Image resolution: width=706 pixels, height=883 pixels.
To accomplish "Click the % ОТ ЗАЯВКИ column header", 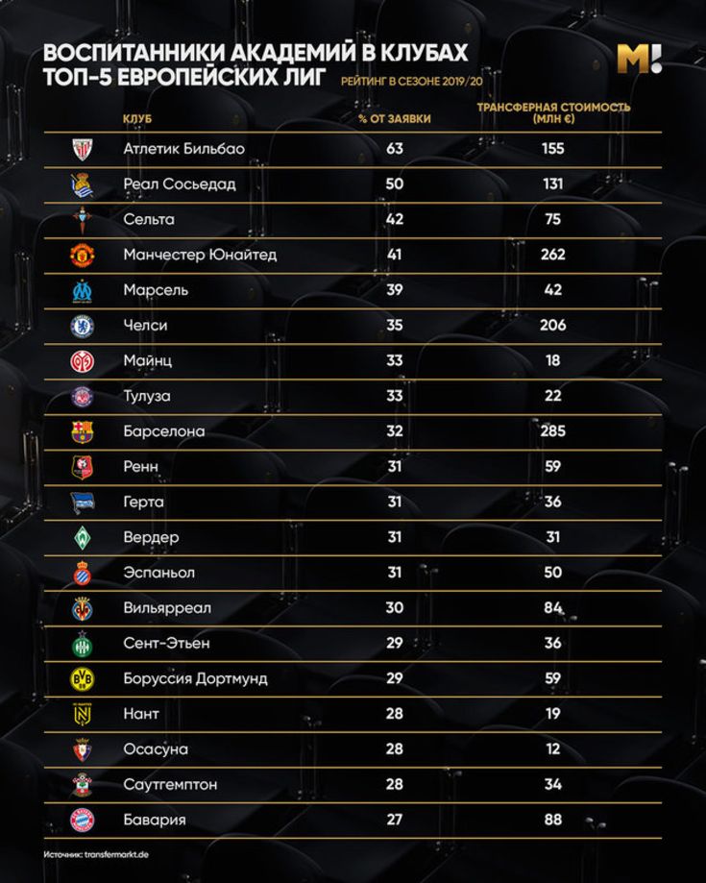I will pos(395,119).
